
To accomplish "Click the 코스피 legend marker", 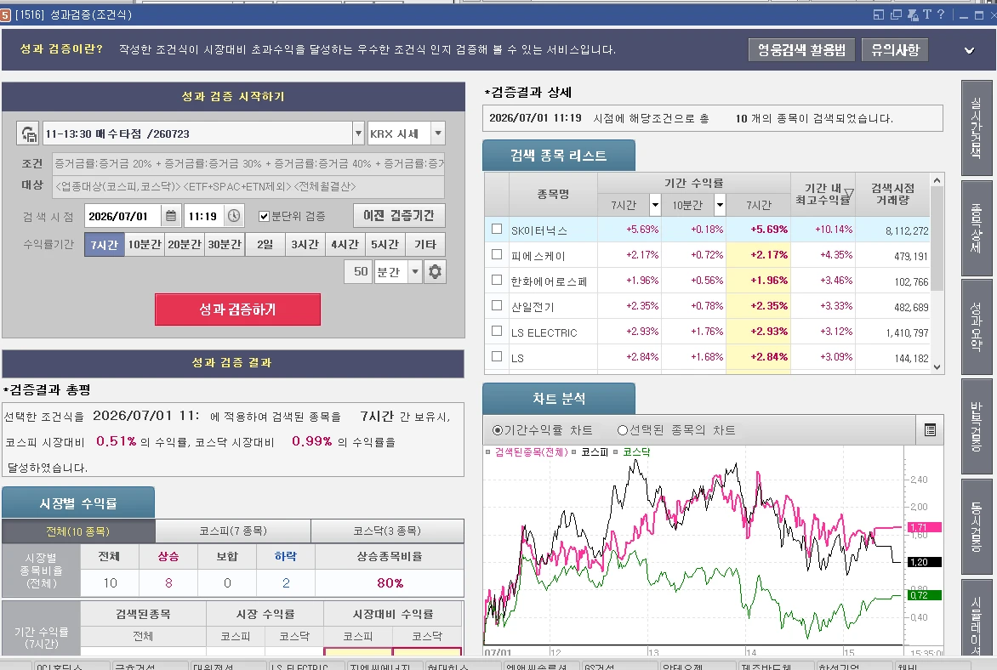I will 573,452.
